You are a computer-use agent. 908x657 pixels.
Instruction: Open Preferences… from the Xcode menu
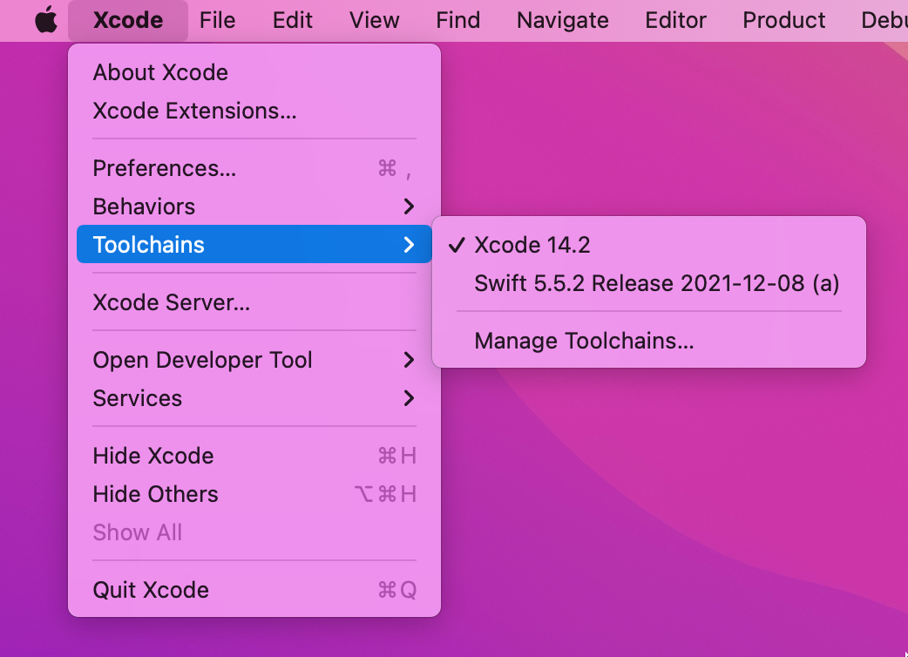click(254, 168)
